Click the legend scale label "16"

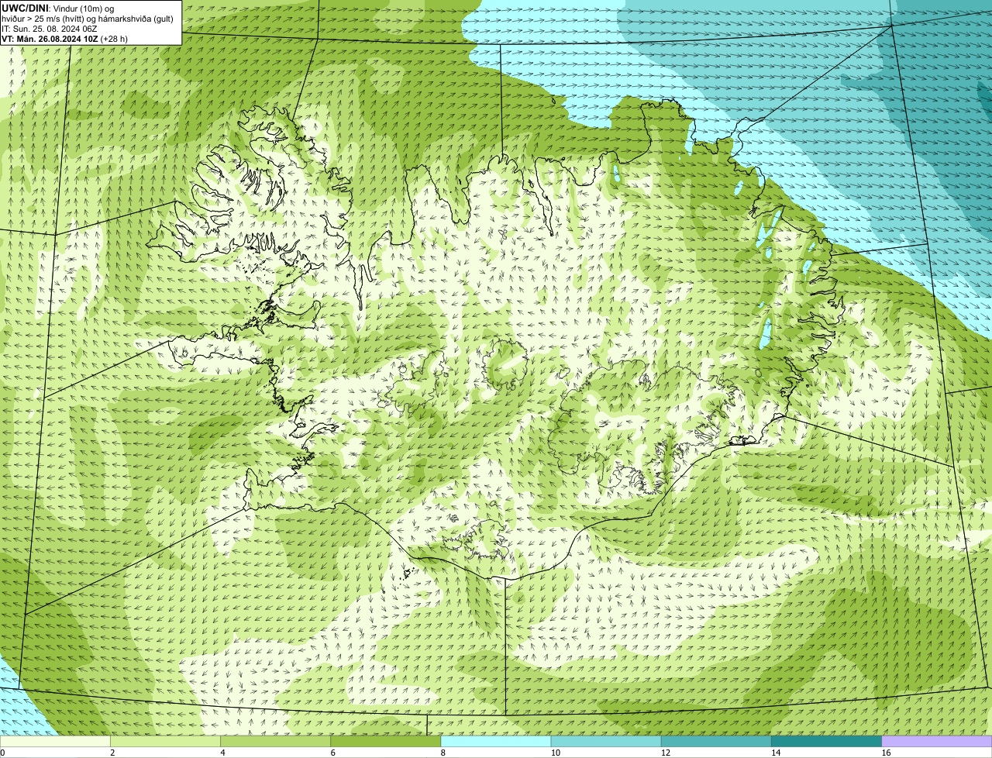point(885,753)
